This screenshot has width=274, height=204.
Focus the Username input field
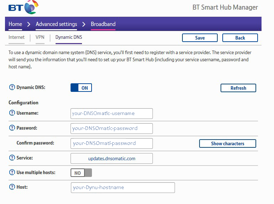pyautogui.click(x=112, y=114)
